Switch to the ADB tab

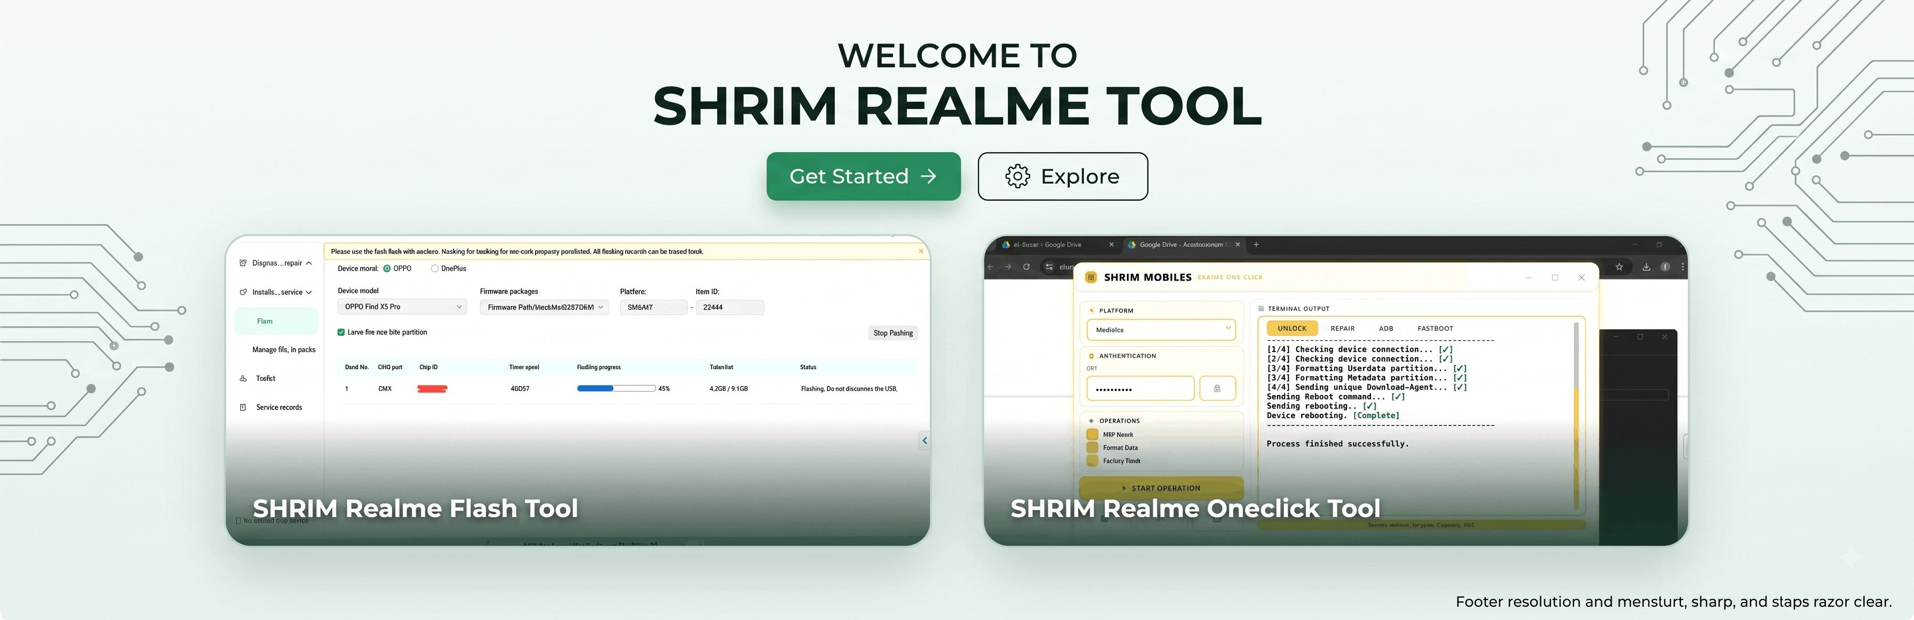[1386, 328]
